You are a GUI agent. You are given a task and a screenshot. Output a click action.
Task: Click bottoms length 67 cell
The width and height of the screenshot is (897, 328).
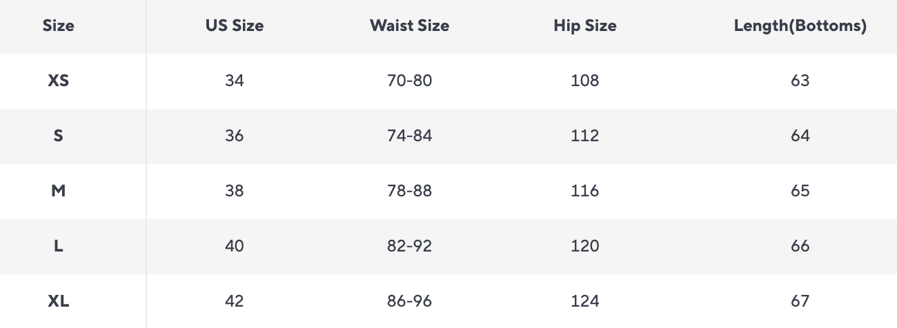coord(800,301)
